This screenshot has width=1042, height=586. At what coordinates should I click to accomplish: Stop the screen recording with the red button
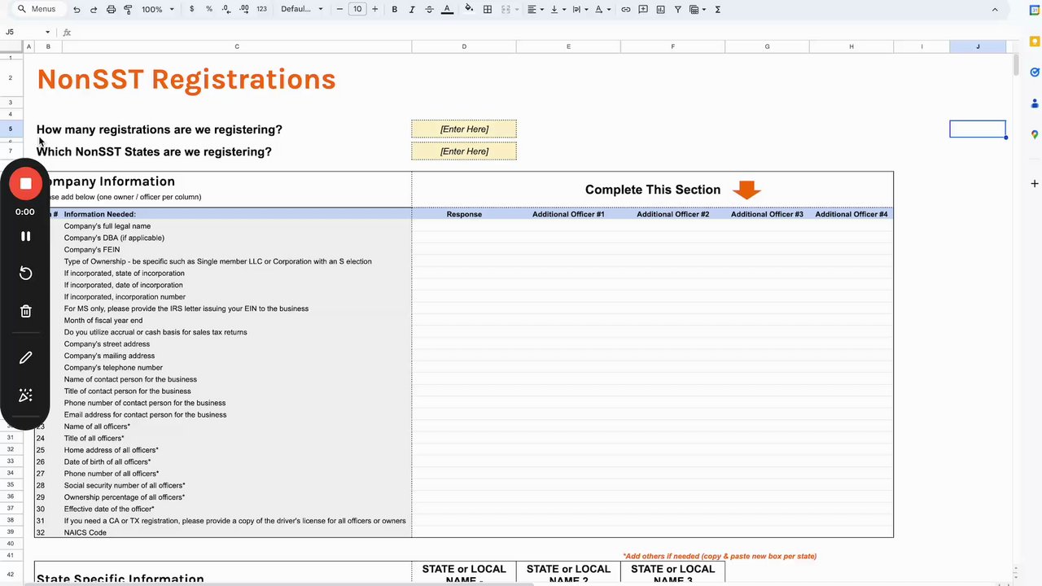tap(25, 183)
